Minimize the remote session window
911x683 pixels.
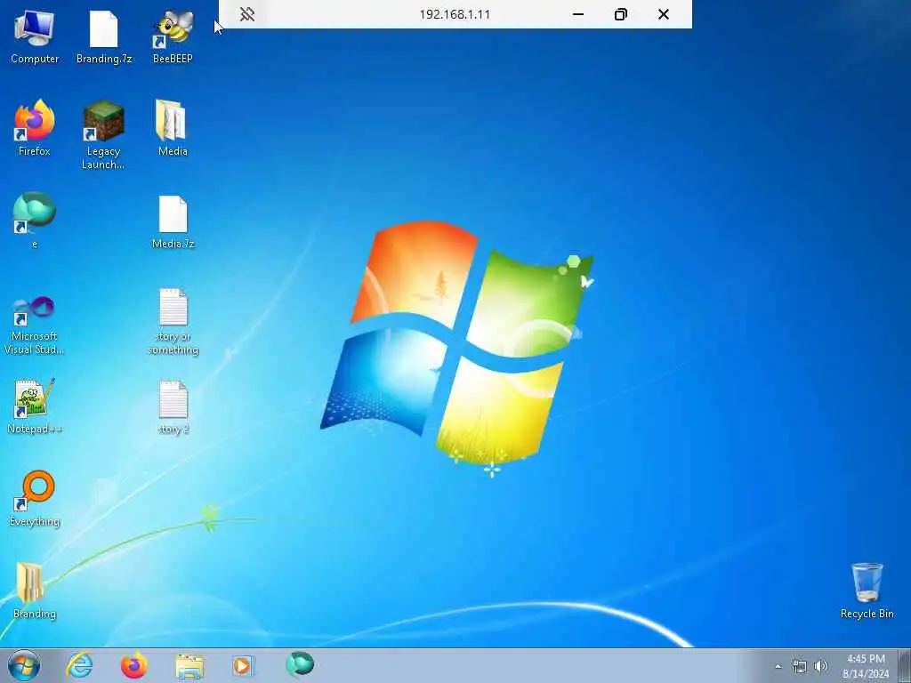point(578,14)
